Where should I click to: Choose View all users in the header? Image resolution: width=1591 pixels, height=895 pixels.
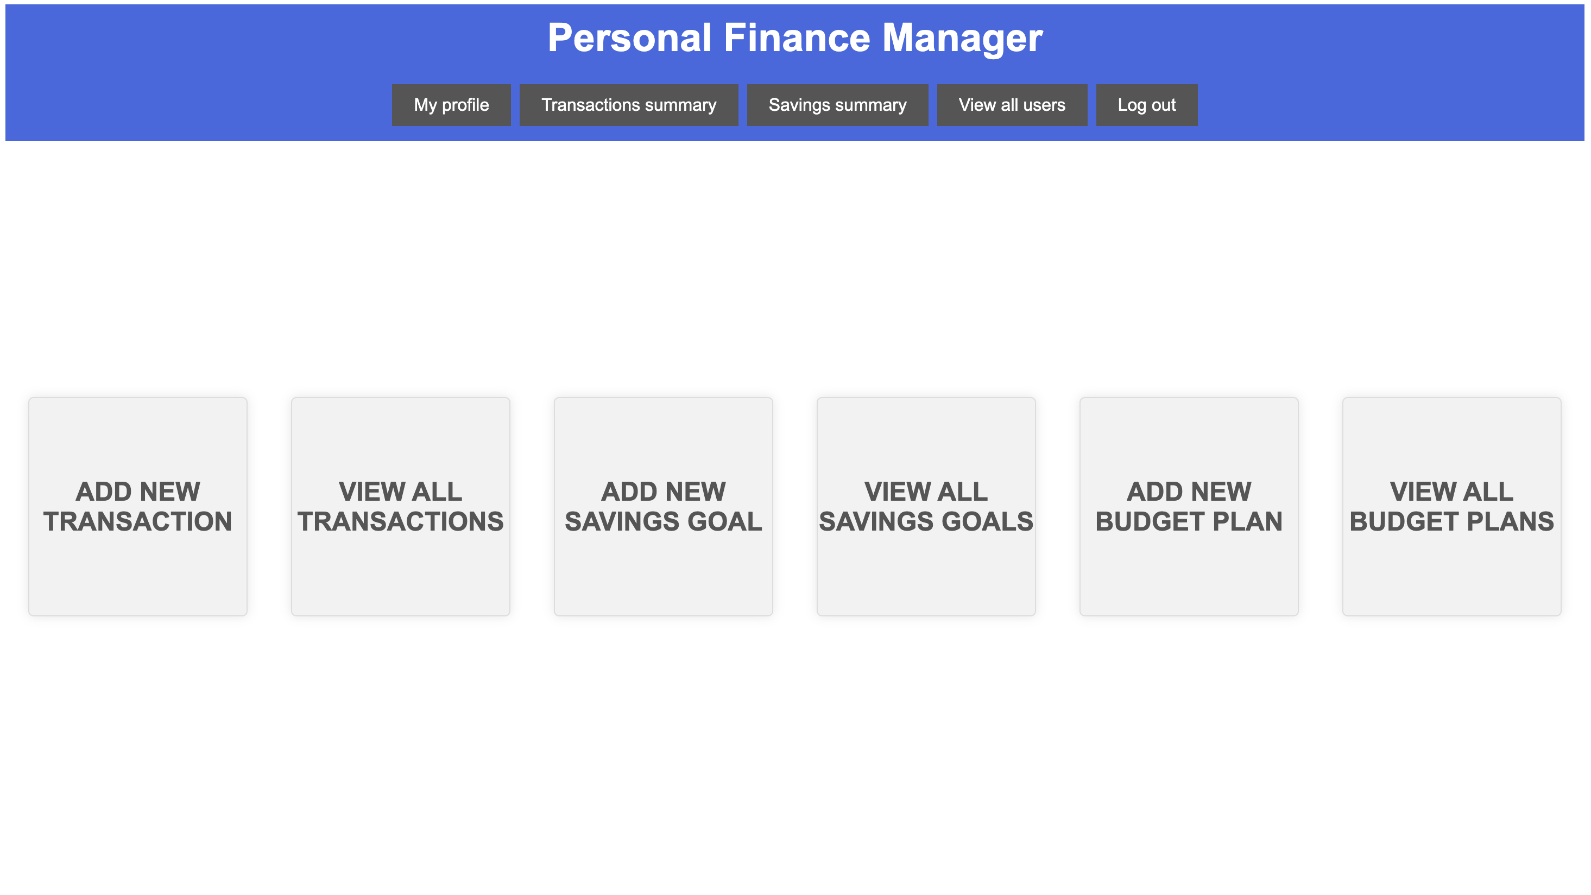1012,105
